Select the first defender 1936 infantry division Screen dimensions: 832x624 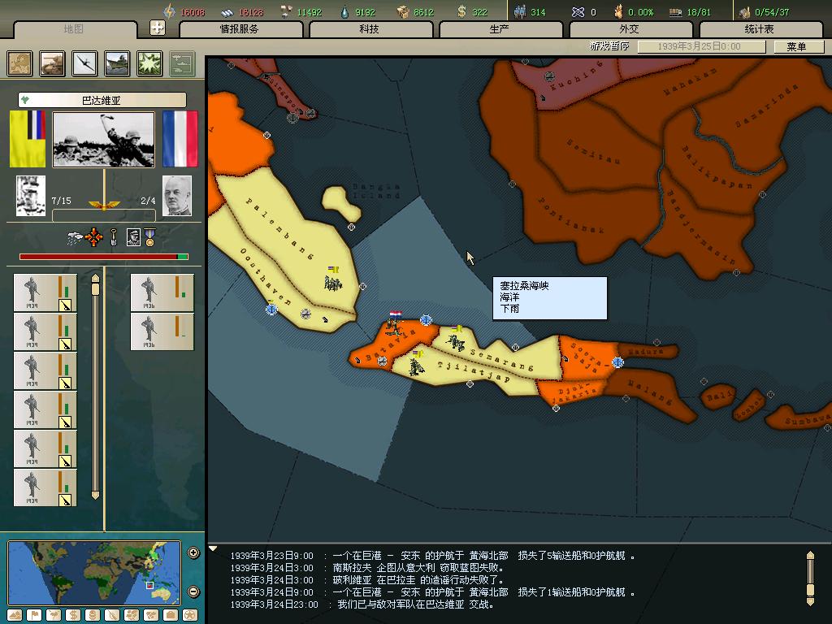point(162,292)
